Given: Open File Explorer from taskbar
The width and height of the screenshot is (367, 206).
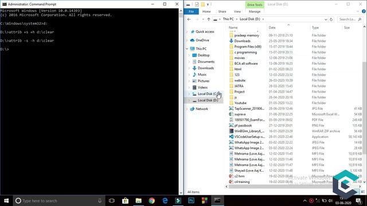Looking at the screenshot, I should (x=139, y=201).
